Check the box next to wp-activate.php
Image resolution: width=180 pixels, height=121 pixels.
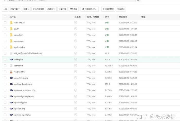5,78
